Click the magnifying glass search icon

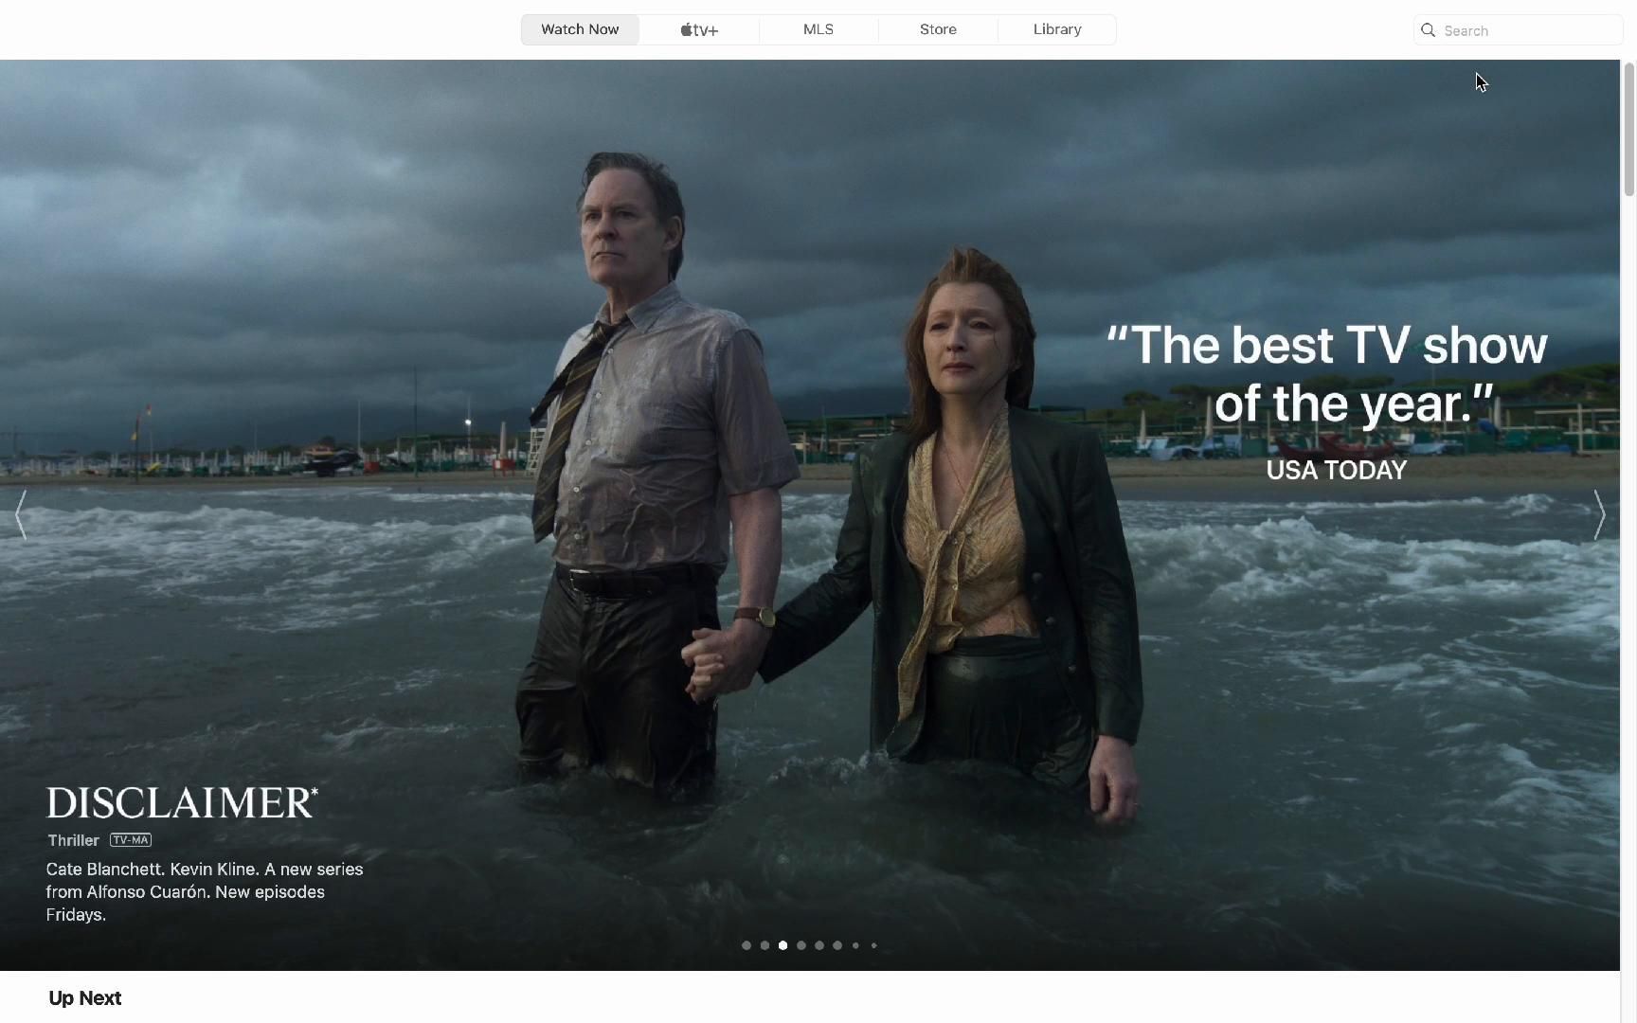(x=1429, y=30)
